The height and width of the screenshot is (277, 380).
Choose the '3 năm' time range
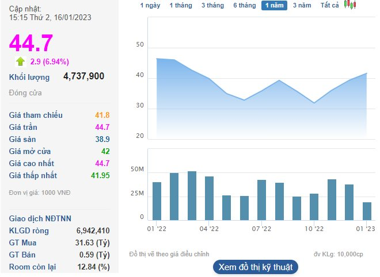[302, 5]
